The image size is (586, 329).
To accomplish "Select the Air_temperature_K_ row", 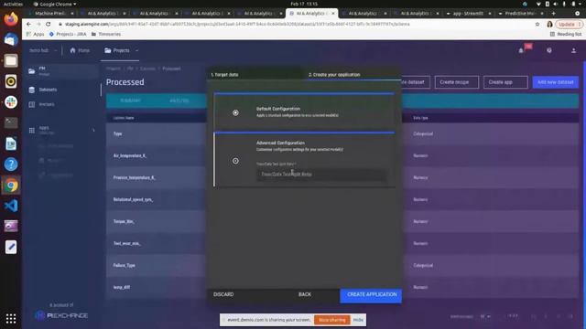I will 342,155.
